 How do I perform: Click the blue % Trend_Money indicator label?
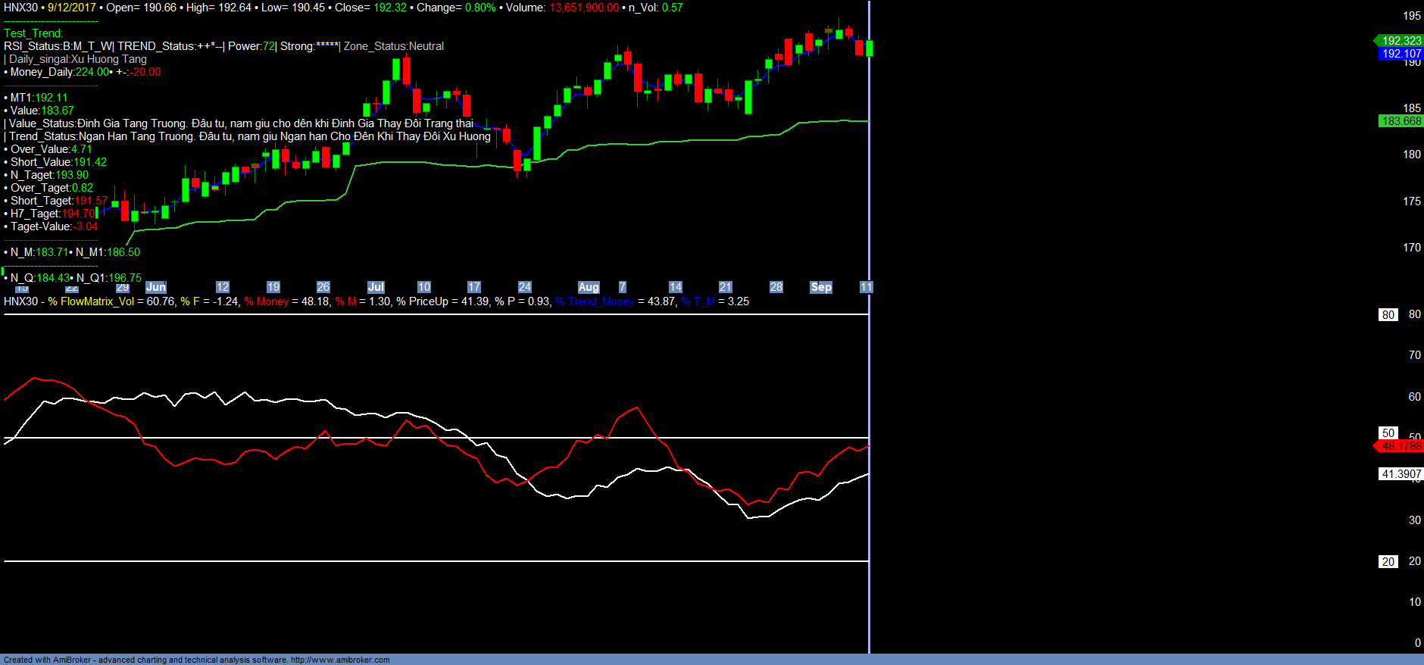[x=595, y=301]
